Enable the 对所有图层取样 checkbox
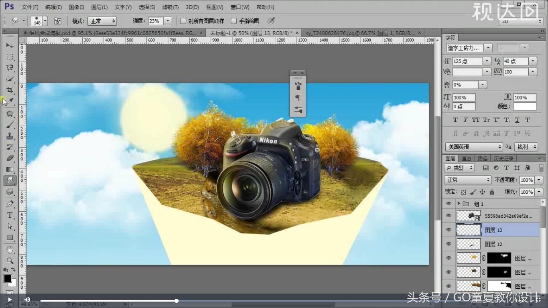548x308 pixels. pyautogui.click(x=183, y=21)
